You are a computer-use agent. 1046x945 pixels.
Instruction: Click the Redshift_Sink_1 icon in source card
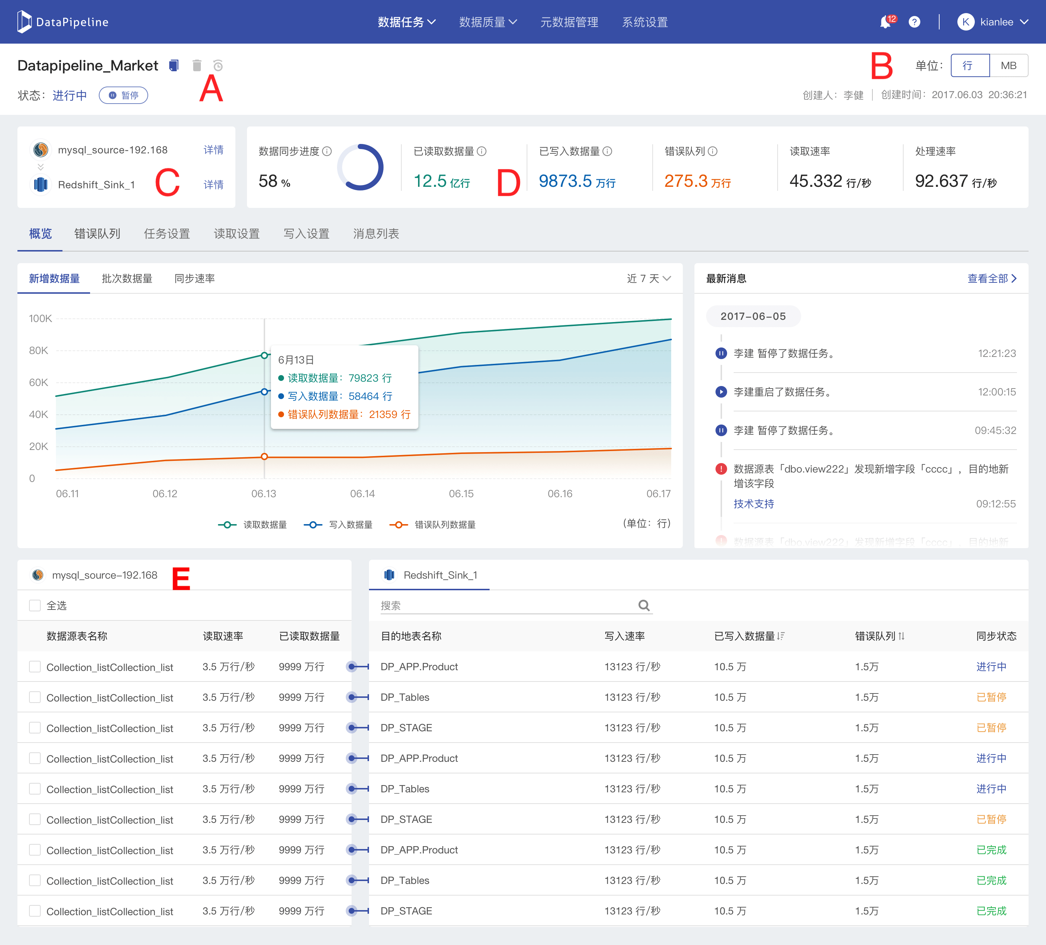click(41, 184)
